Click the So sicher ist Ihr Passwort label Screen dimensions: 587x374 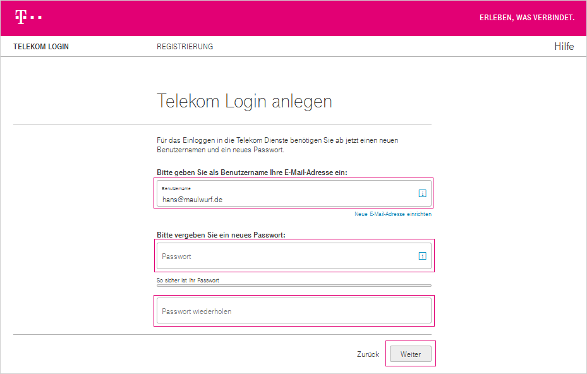[x=188, y=280]
